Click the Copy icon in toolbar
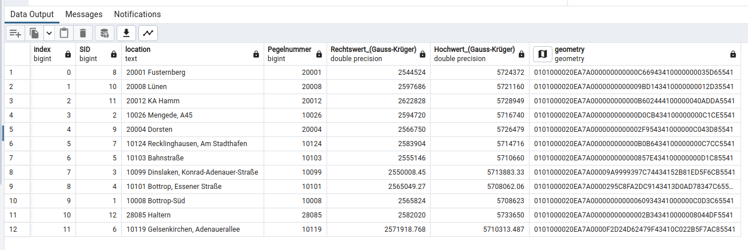Image resolution: width=748 pixels, height=250 pixels. coord(34,33)
